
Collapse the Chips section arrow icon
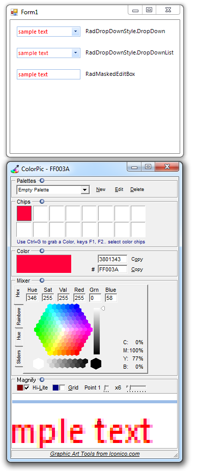click(42, 202)
